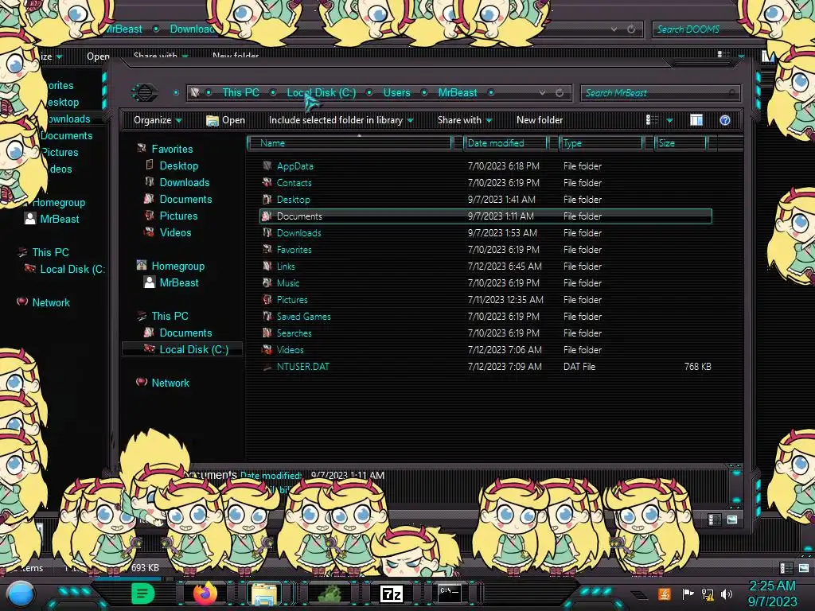This screenshot has width=815, height=611.
Task: Toggle the preview pane icon
Action: pos(696,120)
